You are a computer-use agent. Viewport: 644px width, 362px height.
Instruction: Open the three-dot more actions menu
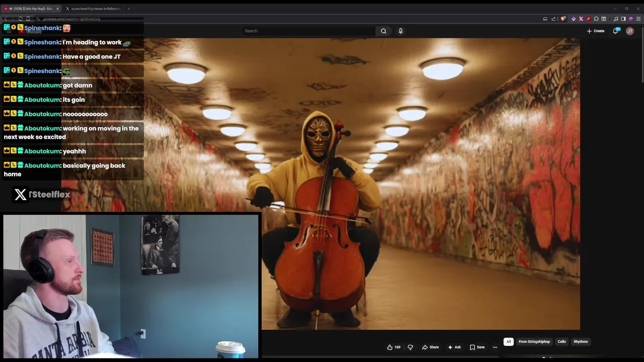pyautogui.click(x=495, y=347)
